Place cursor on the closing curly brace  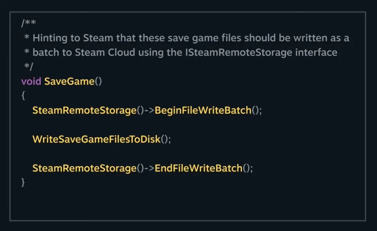(23, 182)
